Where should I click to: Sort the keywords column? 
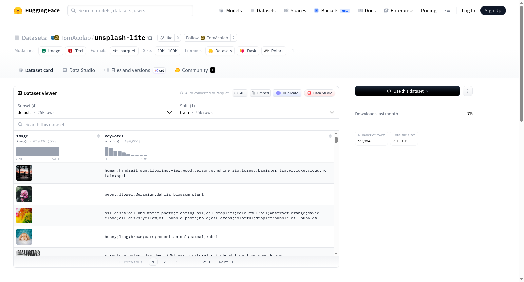[x=330, y=136]
